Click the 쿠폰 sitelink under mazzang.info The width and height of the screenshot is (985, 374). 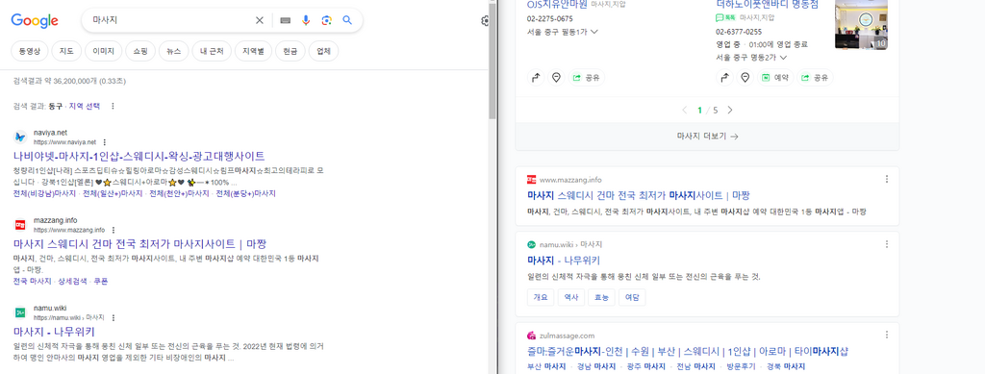point(100,282)
